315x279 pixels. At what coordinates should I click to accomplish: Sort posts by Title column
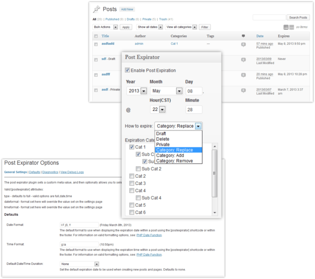pyautogui.click(x=105, y=36)
